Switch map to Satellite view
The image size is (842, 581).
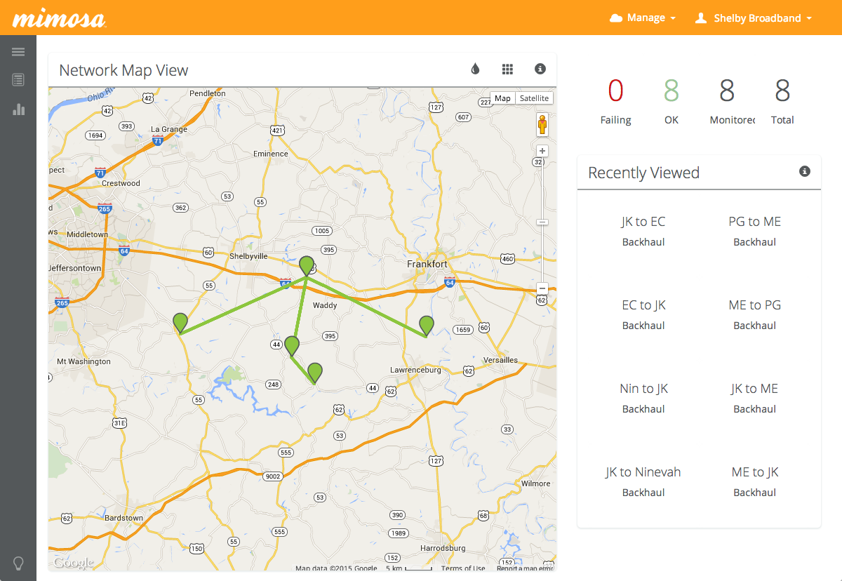(534, 98)
